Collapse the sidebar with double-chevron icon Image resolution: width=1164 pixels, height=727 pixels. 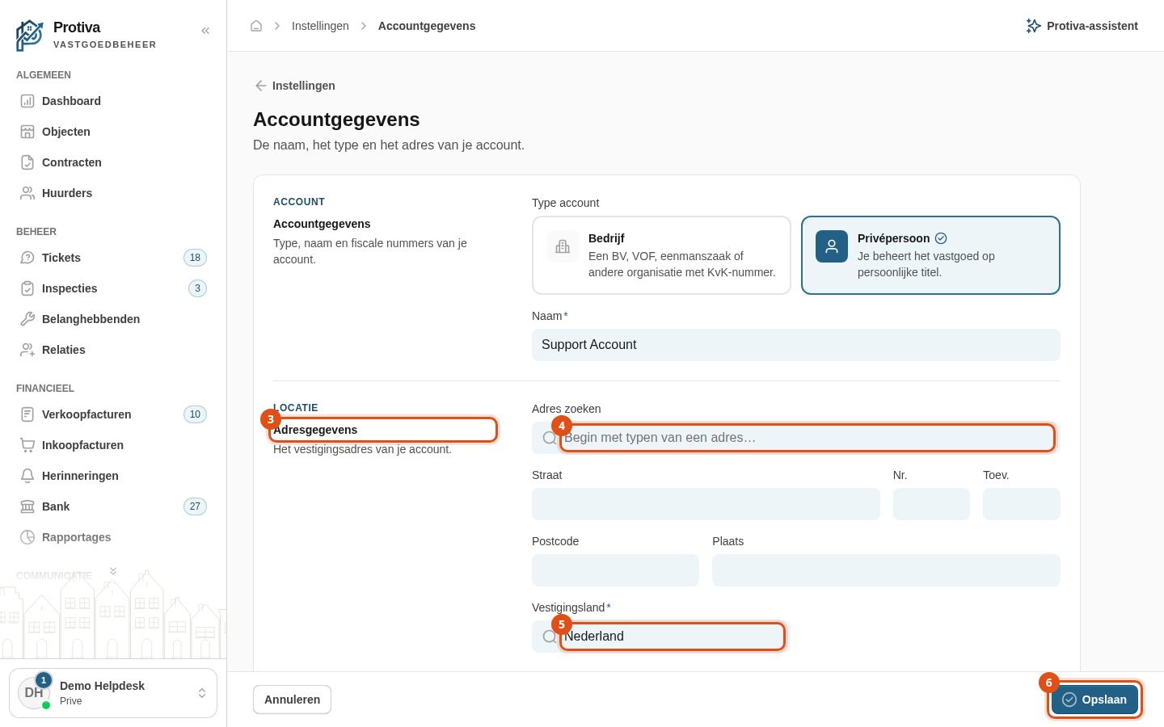tap(205, 31)
